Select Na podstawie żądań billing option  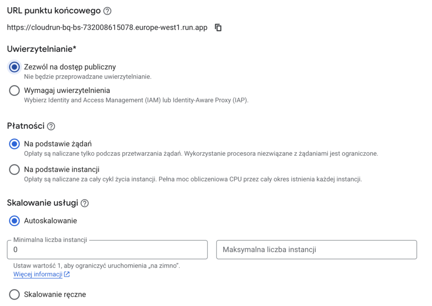coord(14,144)
